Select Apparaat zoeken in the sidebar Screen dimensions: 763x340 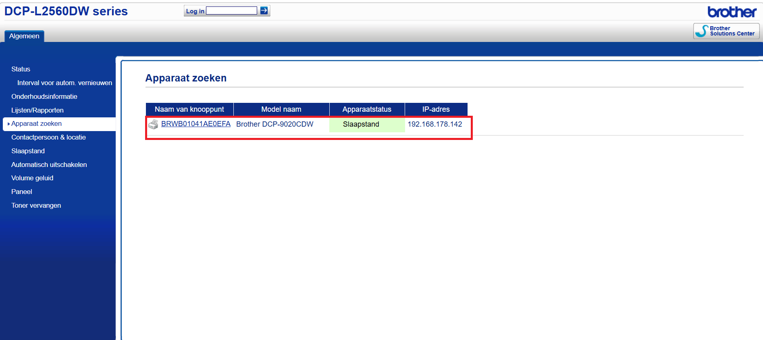[x=59, y=124]
